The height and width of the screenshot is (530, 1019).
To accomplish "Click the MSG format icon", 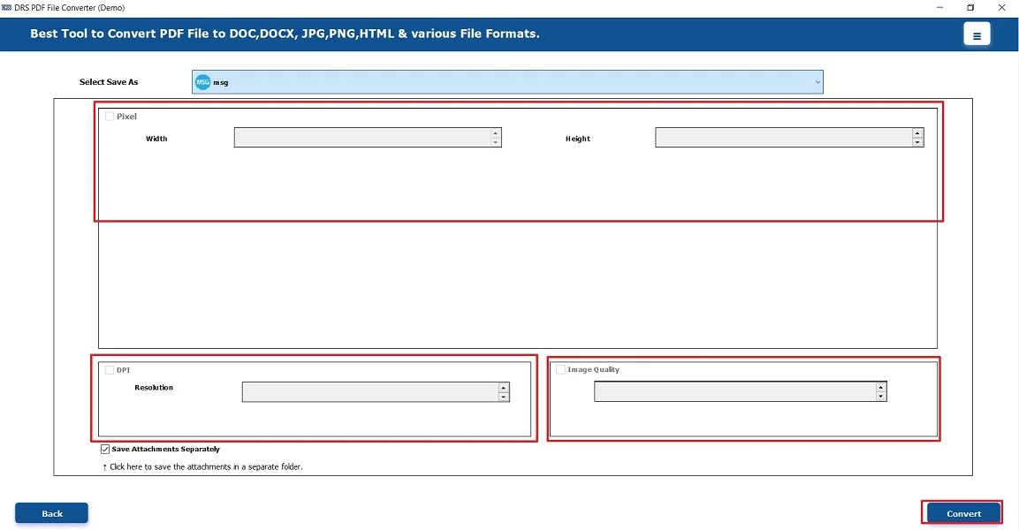I will coord(202,82).
